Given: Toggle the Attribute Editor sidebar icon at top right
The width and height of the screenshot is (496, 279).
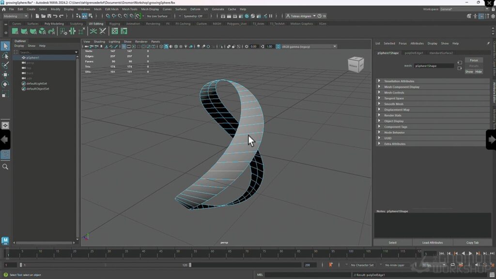Looking at the screenshot, I should tap(481, 16).
